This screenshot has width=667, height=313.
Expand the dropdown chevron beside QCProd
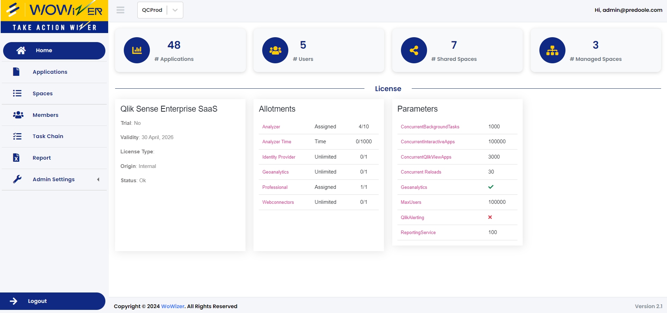click(x=175, y=10)
